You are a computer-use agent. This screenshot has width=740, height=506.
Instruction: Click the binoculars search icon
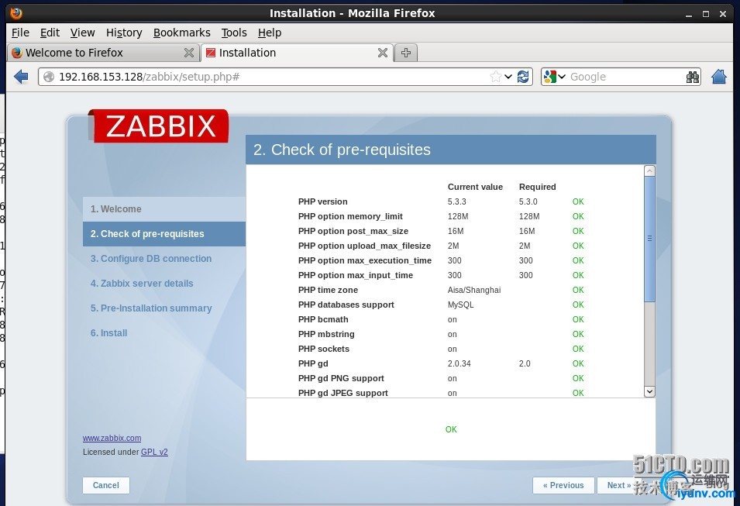pyautogui.click(x=692, y=77)
